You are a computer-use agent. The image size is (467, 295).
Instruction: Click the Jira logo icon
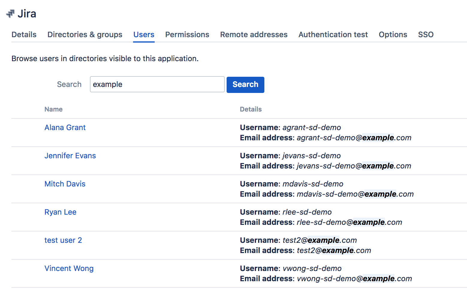[10, 14]
